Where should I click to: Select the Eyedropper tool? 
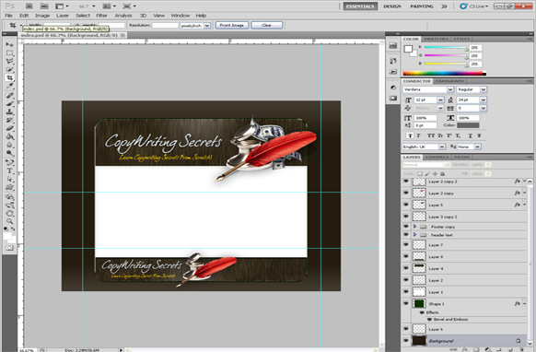(9, 86)
